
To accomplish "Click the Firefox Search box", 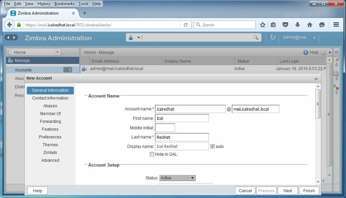I will tap(225, 25).
